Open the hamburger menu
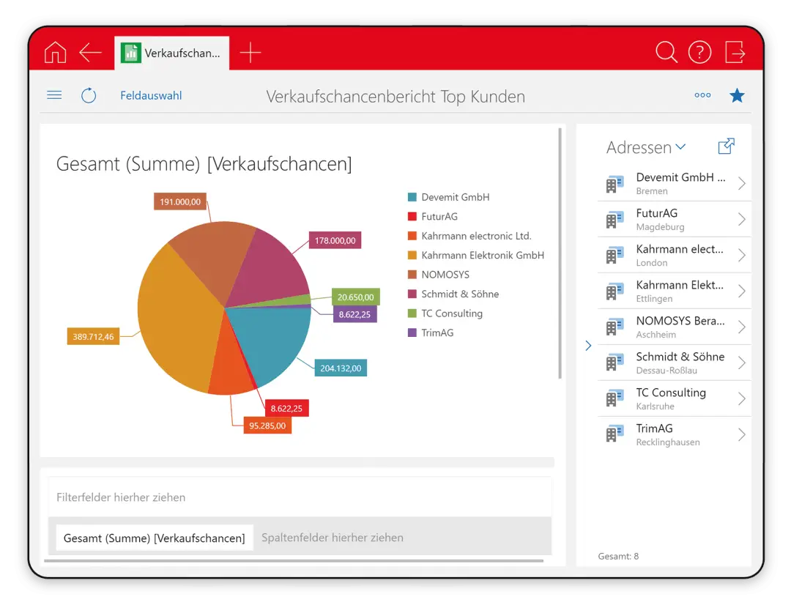This screenshot has height=605, width=791. 54,95
